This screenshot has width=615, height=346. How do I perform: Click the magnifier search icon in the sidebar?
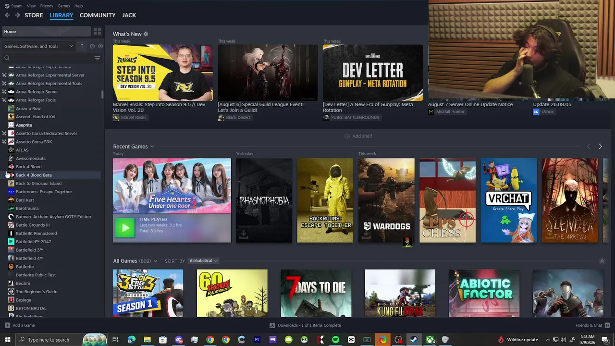pos(7,58)
